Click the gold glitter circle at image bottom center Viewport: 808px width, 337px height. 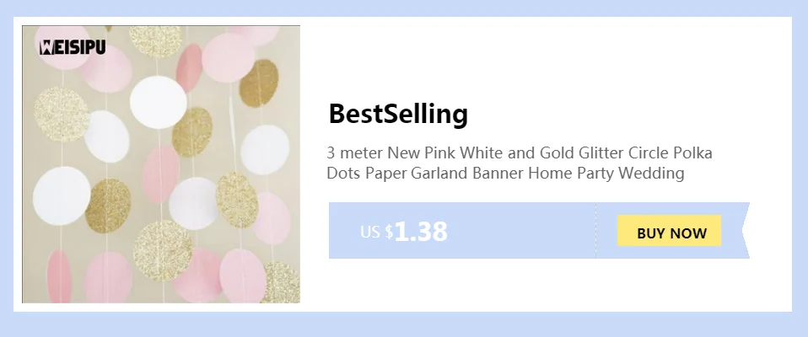163,251
